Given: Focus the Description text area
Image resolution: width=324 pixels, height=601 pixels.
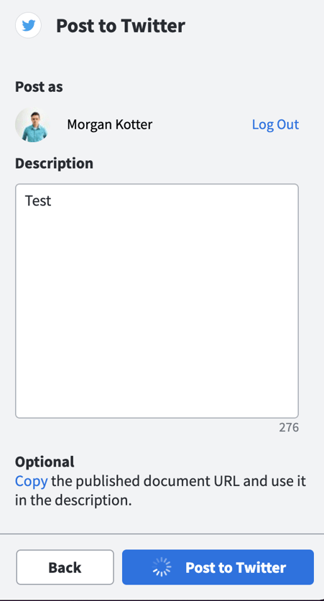Looking at the screenshot, I should point(157,301).
